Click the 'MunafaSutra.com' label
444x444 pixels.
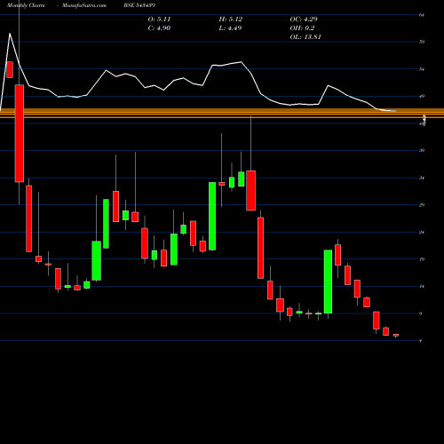tap(84, 5)
